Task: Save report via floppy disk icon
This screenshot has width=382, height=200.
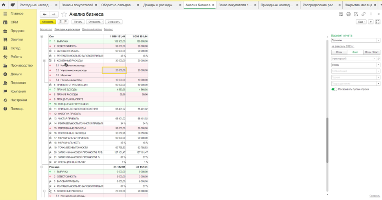Action: coord(341,15)
